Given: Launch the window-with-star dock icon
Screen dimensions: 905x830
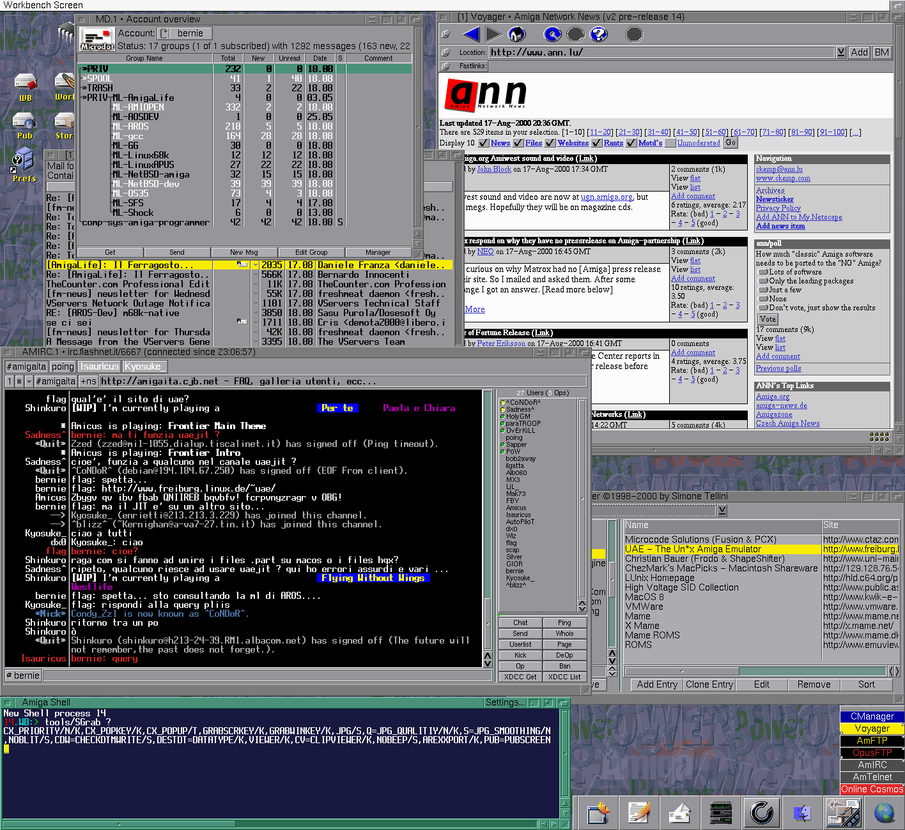Looking at the screenshot, I should (x=599, y=813).
